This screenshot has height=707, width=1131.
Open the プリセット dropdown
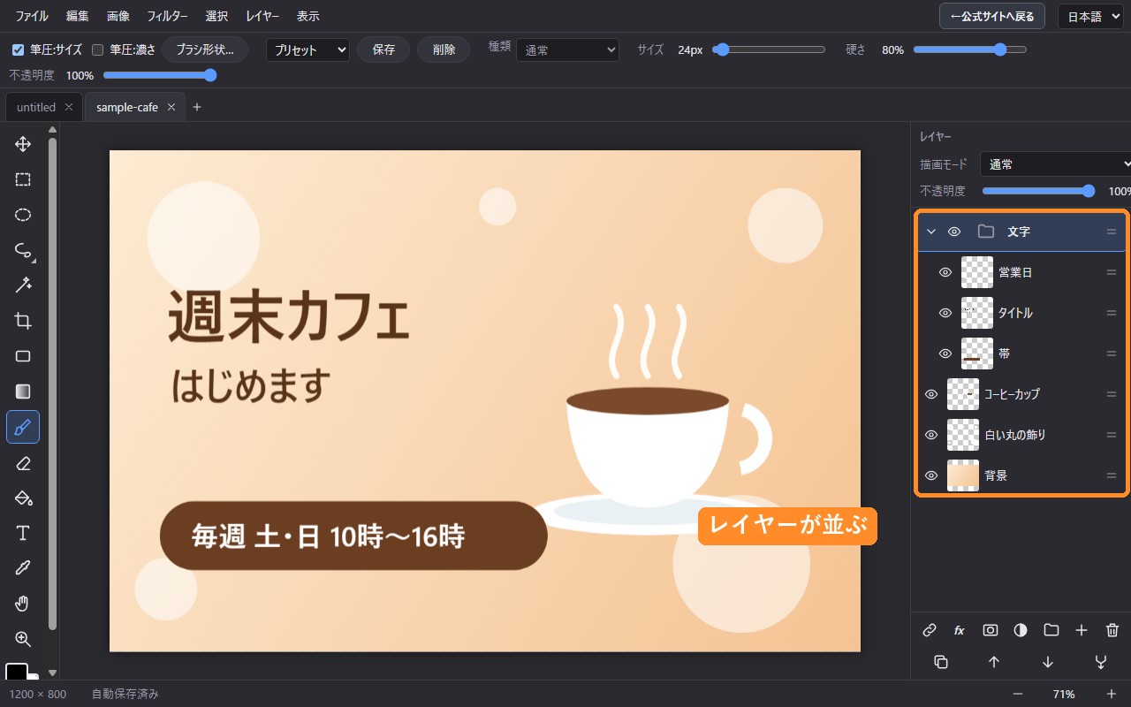[307, 49]
